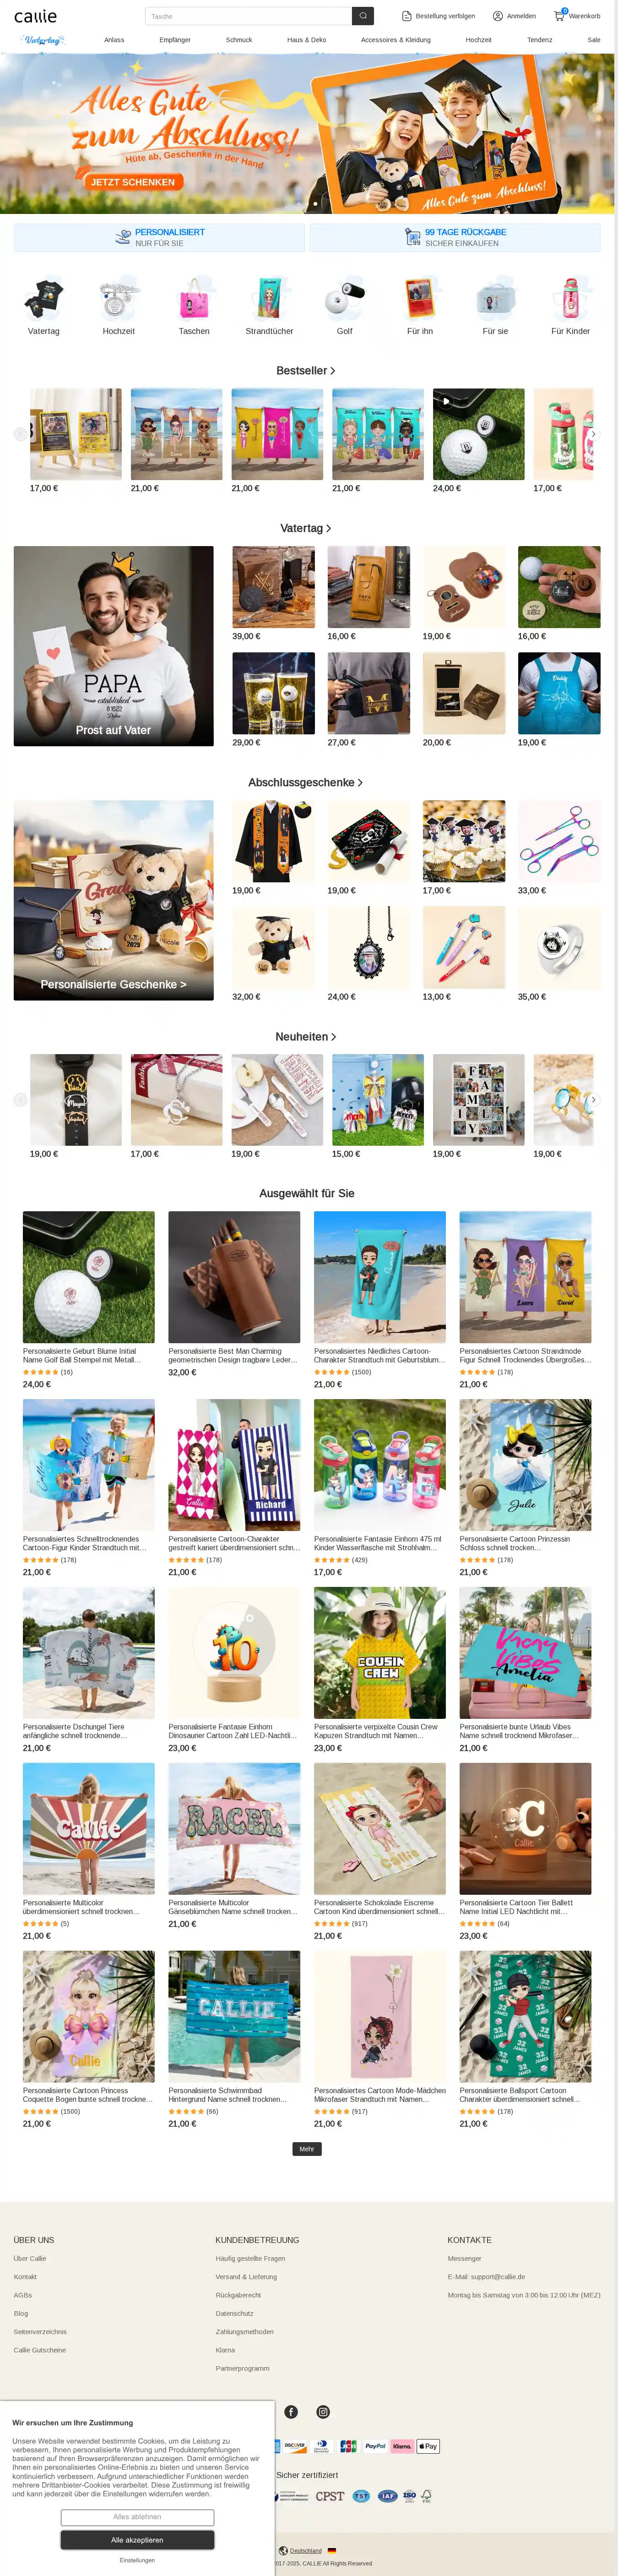The image size is (618, 2576).
Task: Open the Haus & Deko menu
Action: point(306,40)
